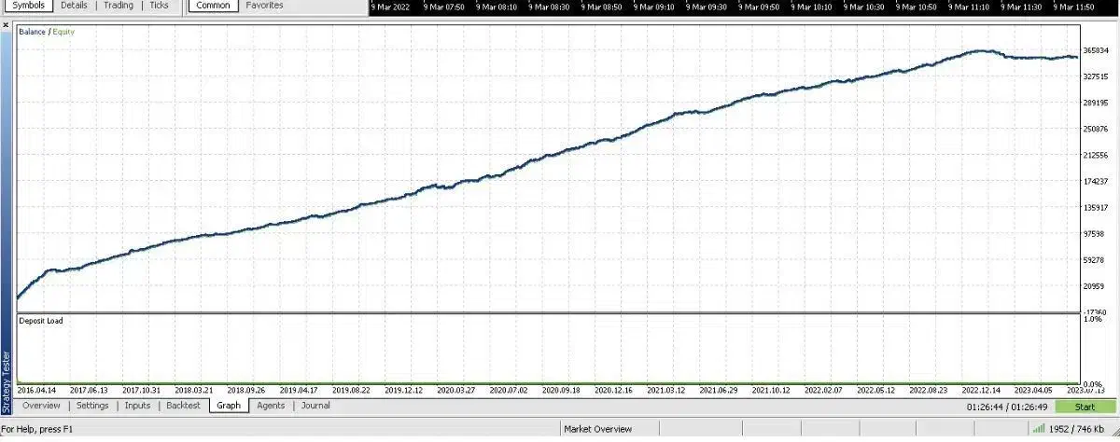This screenshot has width=1120, height=442.
Task: Click the 9 Mar 2022 timeline label
Action: (x=390, y=7)
